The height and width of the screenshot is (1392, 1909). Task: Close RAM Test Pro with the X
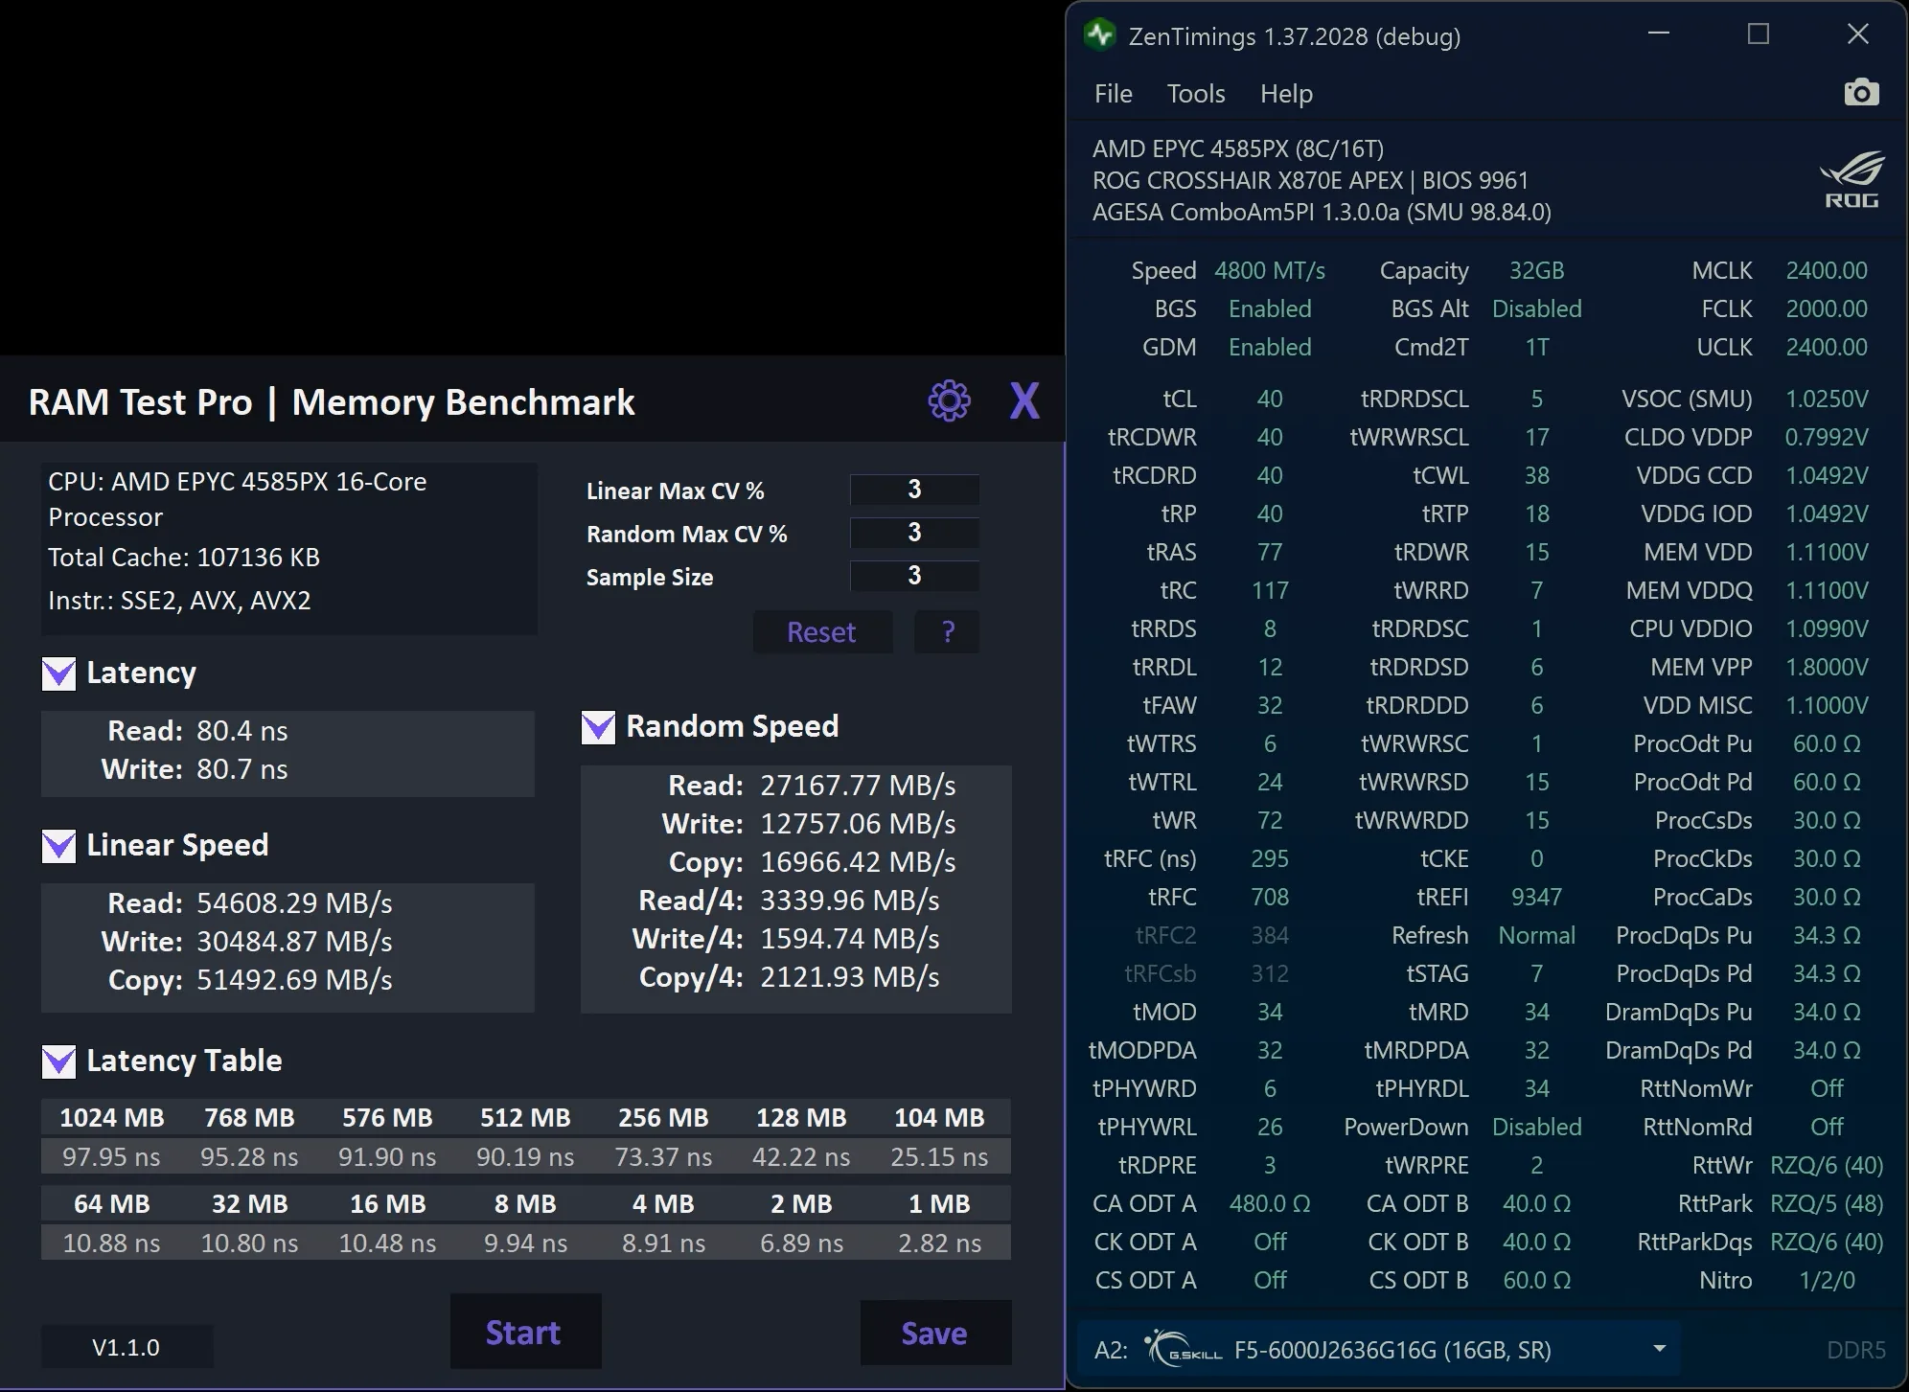click(1024, 401)
